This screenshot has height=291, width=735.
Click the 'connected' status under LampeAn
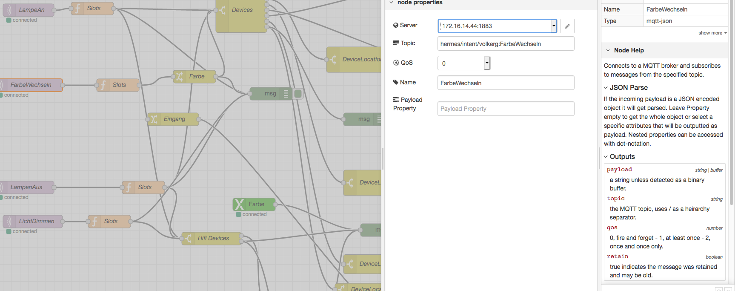tap(25, 20)
